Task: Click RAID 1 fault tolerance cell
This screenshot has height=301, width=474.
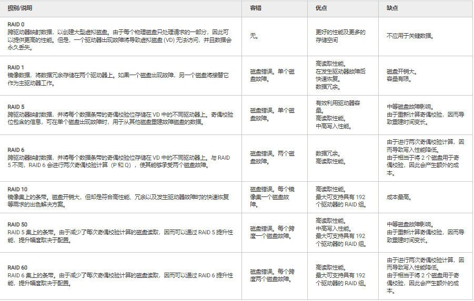Action: [272, 76]
